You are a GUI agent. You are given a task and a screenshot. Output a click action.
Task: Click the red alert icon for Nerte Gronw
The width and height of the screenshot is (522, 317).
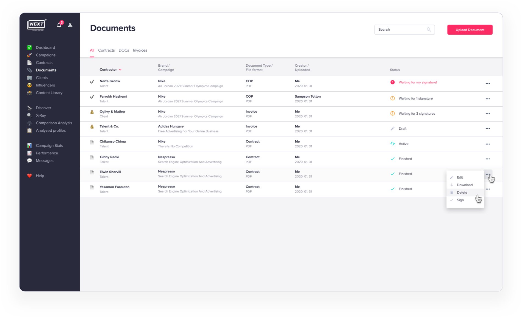[393, 82]
